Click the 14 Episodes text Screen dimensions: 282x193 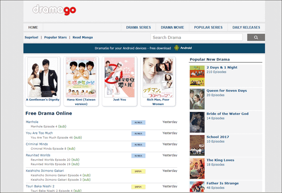[x=215, y=118]
